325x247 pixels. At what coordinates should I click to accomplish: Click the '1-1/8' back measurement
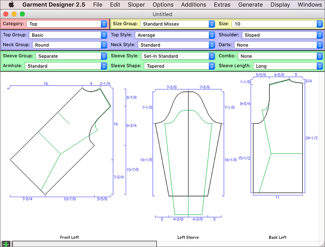[x=245, y=82]
